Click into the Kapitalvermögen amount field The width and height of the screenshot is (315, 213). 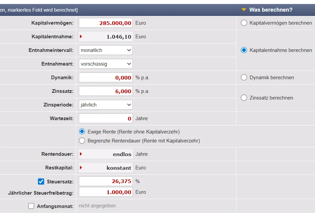106,23
